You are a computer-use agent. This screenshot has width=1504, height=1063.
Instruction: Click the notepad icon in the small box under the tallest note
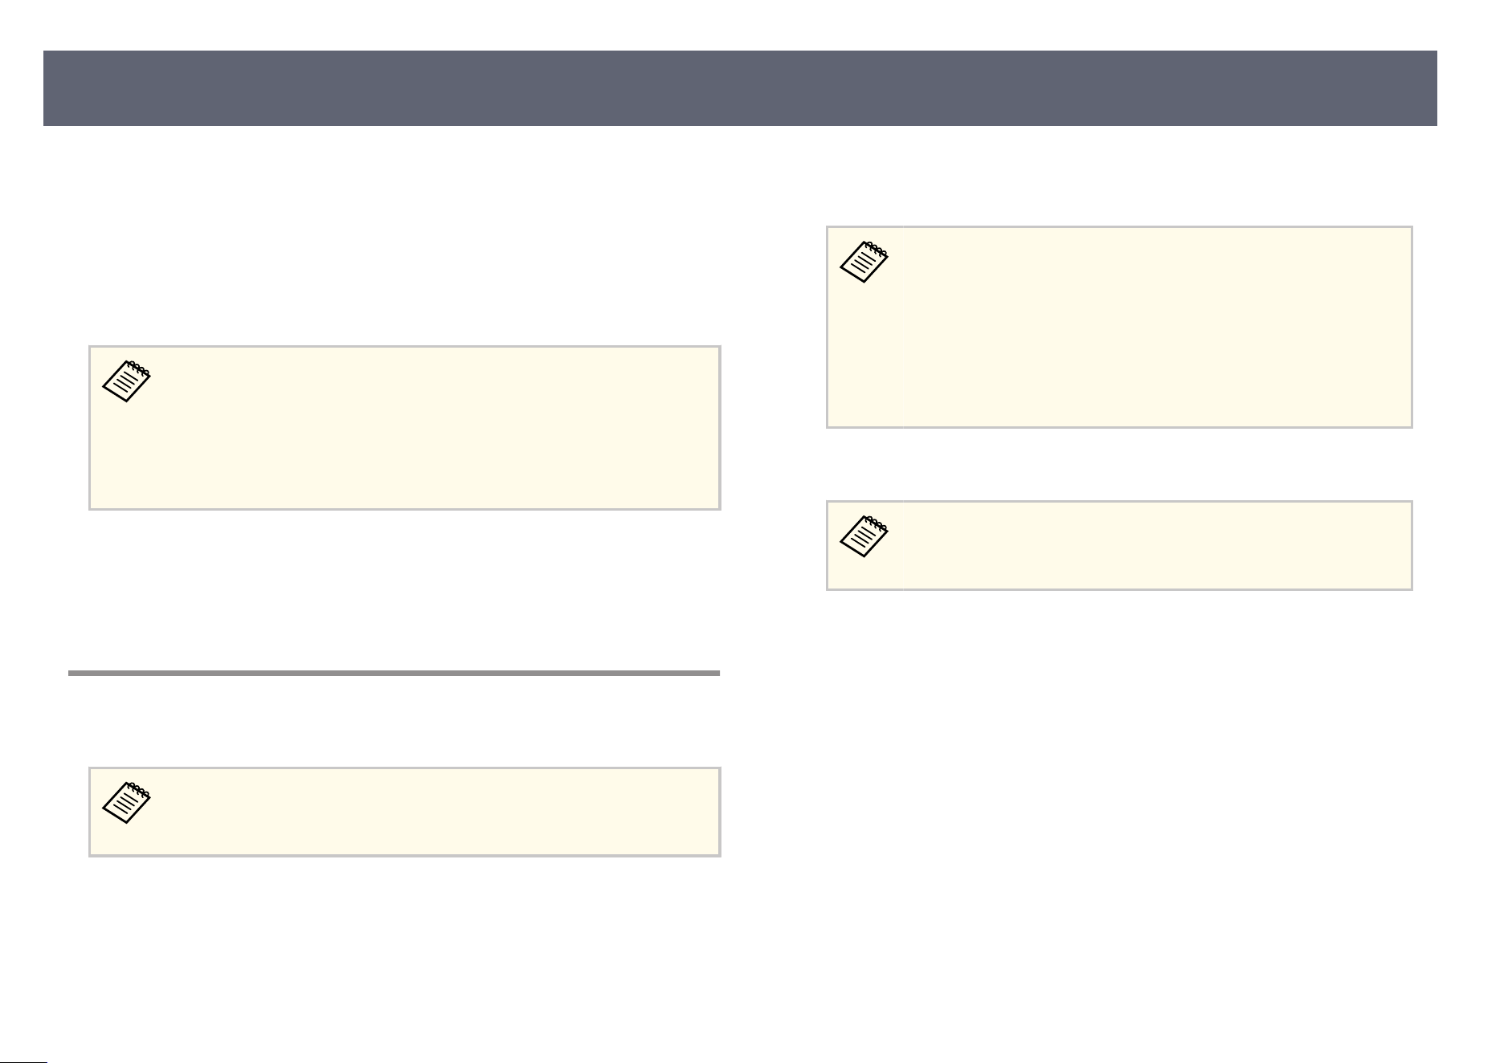pyautogui.click(x=864, y=536)
